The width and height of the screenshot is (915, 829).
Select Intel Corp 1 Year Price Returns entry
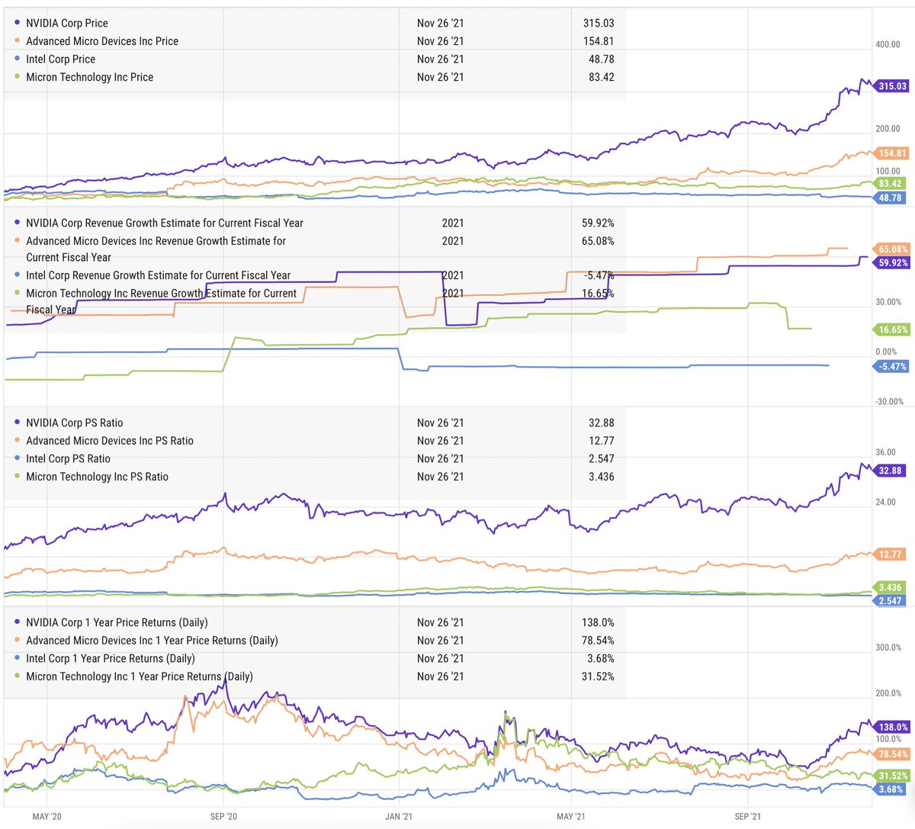(x=111, y=658)
